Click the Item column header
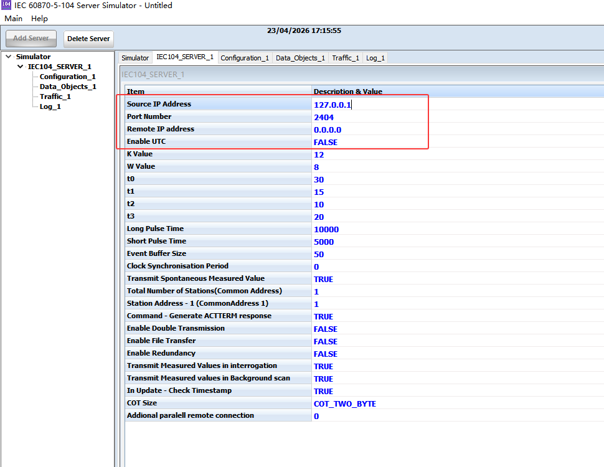 click(x=136, y=92)
